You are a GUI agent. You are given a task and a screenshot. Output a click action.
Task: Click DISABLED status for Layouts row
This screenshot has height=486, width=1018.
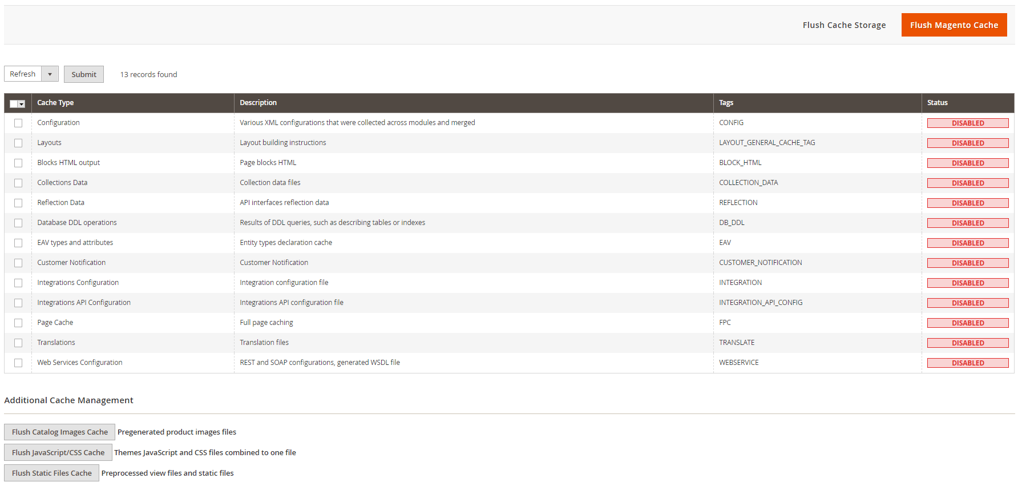click(968, 143)
